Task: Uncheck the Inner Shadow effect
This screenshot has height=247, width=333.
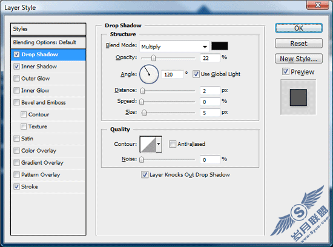Action: pyautogui.click(x=16, y=67)
